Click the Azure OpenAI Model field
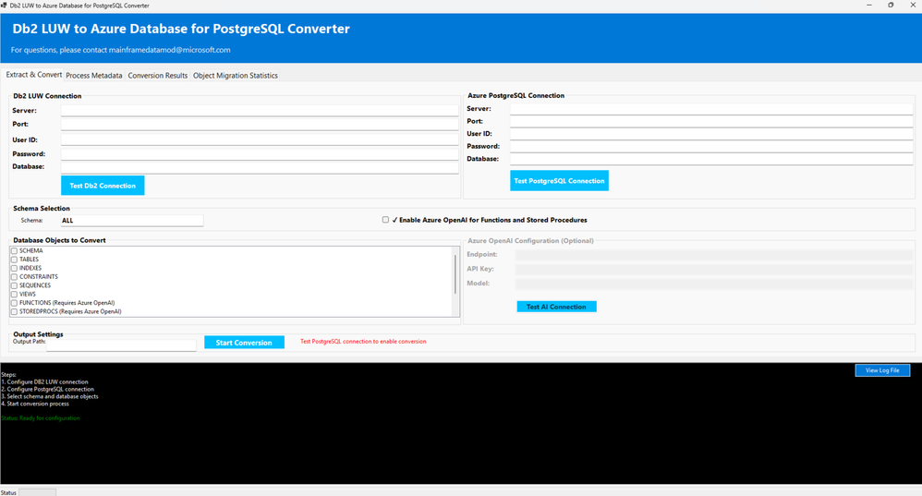Screen dimensions: 922x496 (714, 284)
